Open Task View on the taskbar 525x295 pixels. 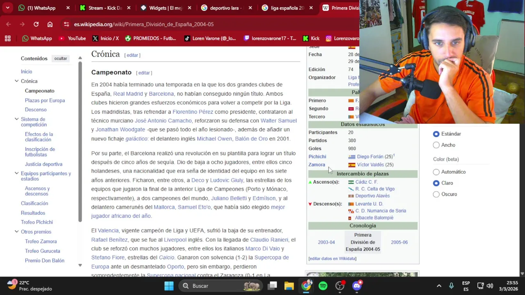coord(273,286)
